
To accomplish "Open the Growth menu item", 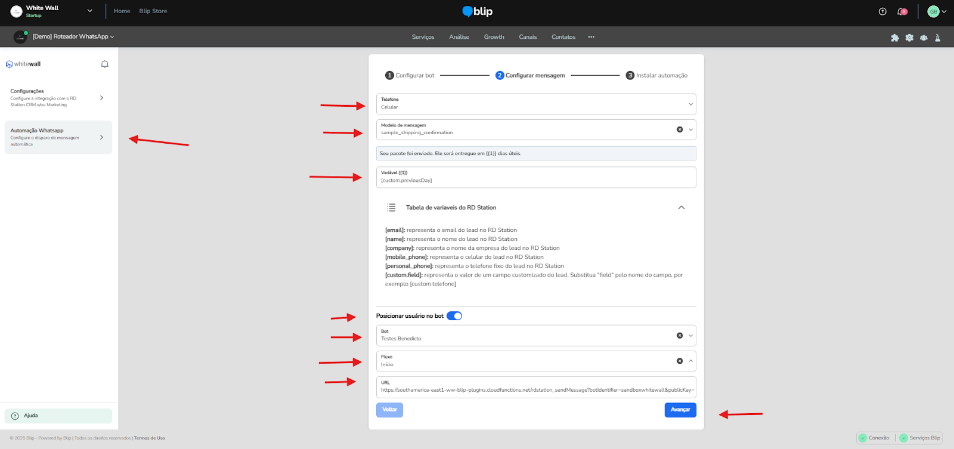I will pos(494,37).
